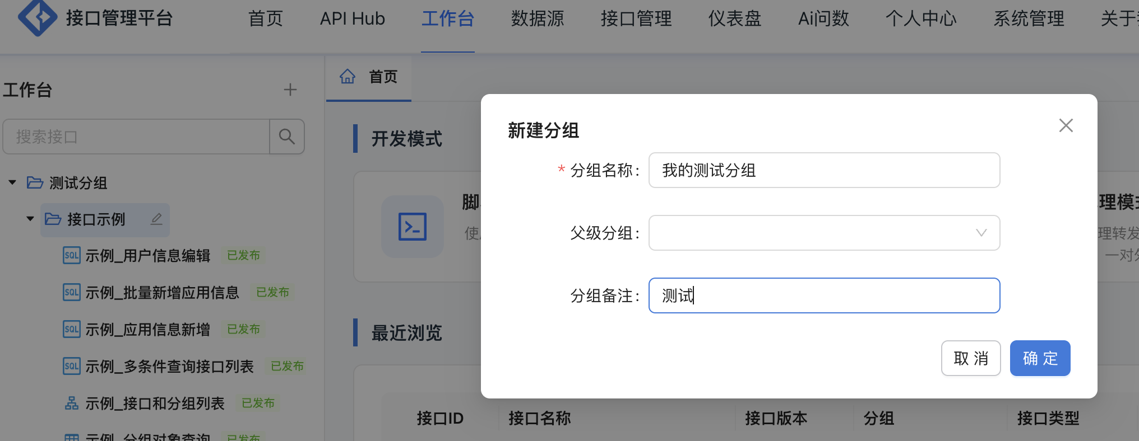Open API Hub in top navigation

pyautogui.click(x=353, y=18)
